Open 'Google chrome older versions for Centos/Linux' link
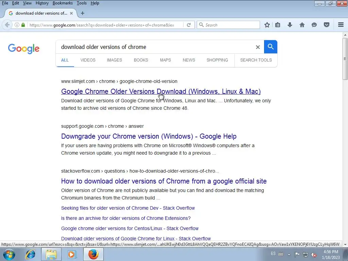The image size is (348, 261). coord(130,229)
